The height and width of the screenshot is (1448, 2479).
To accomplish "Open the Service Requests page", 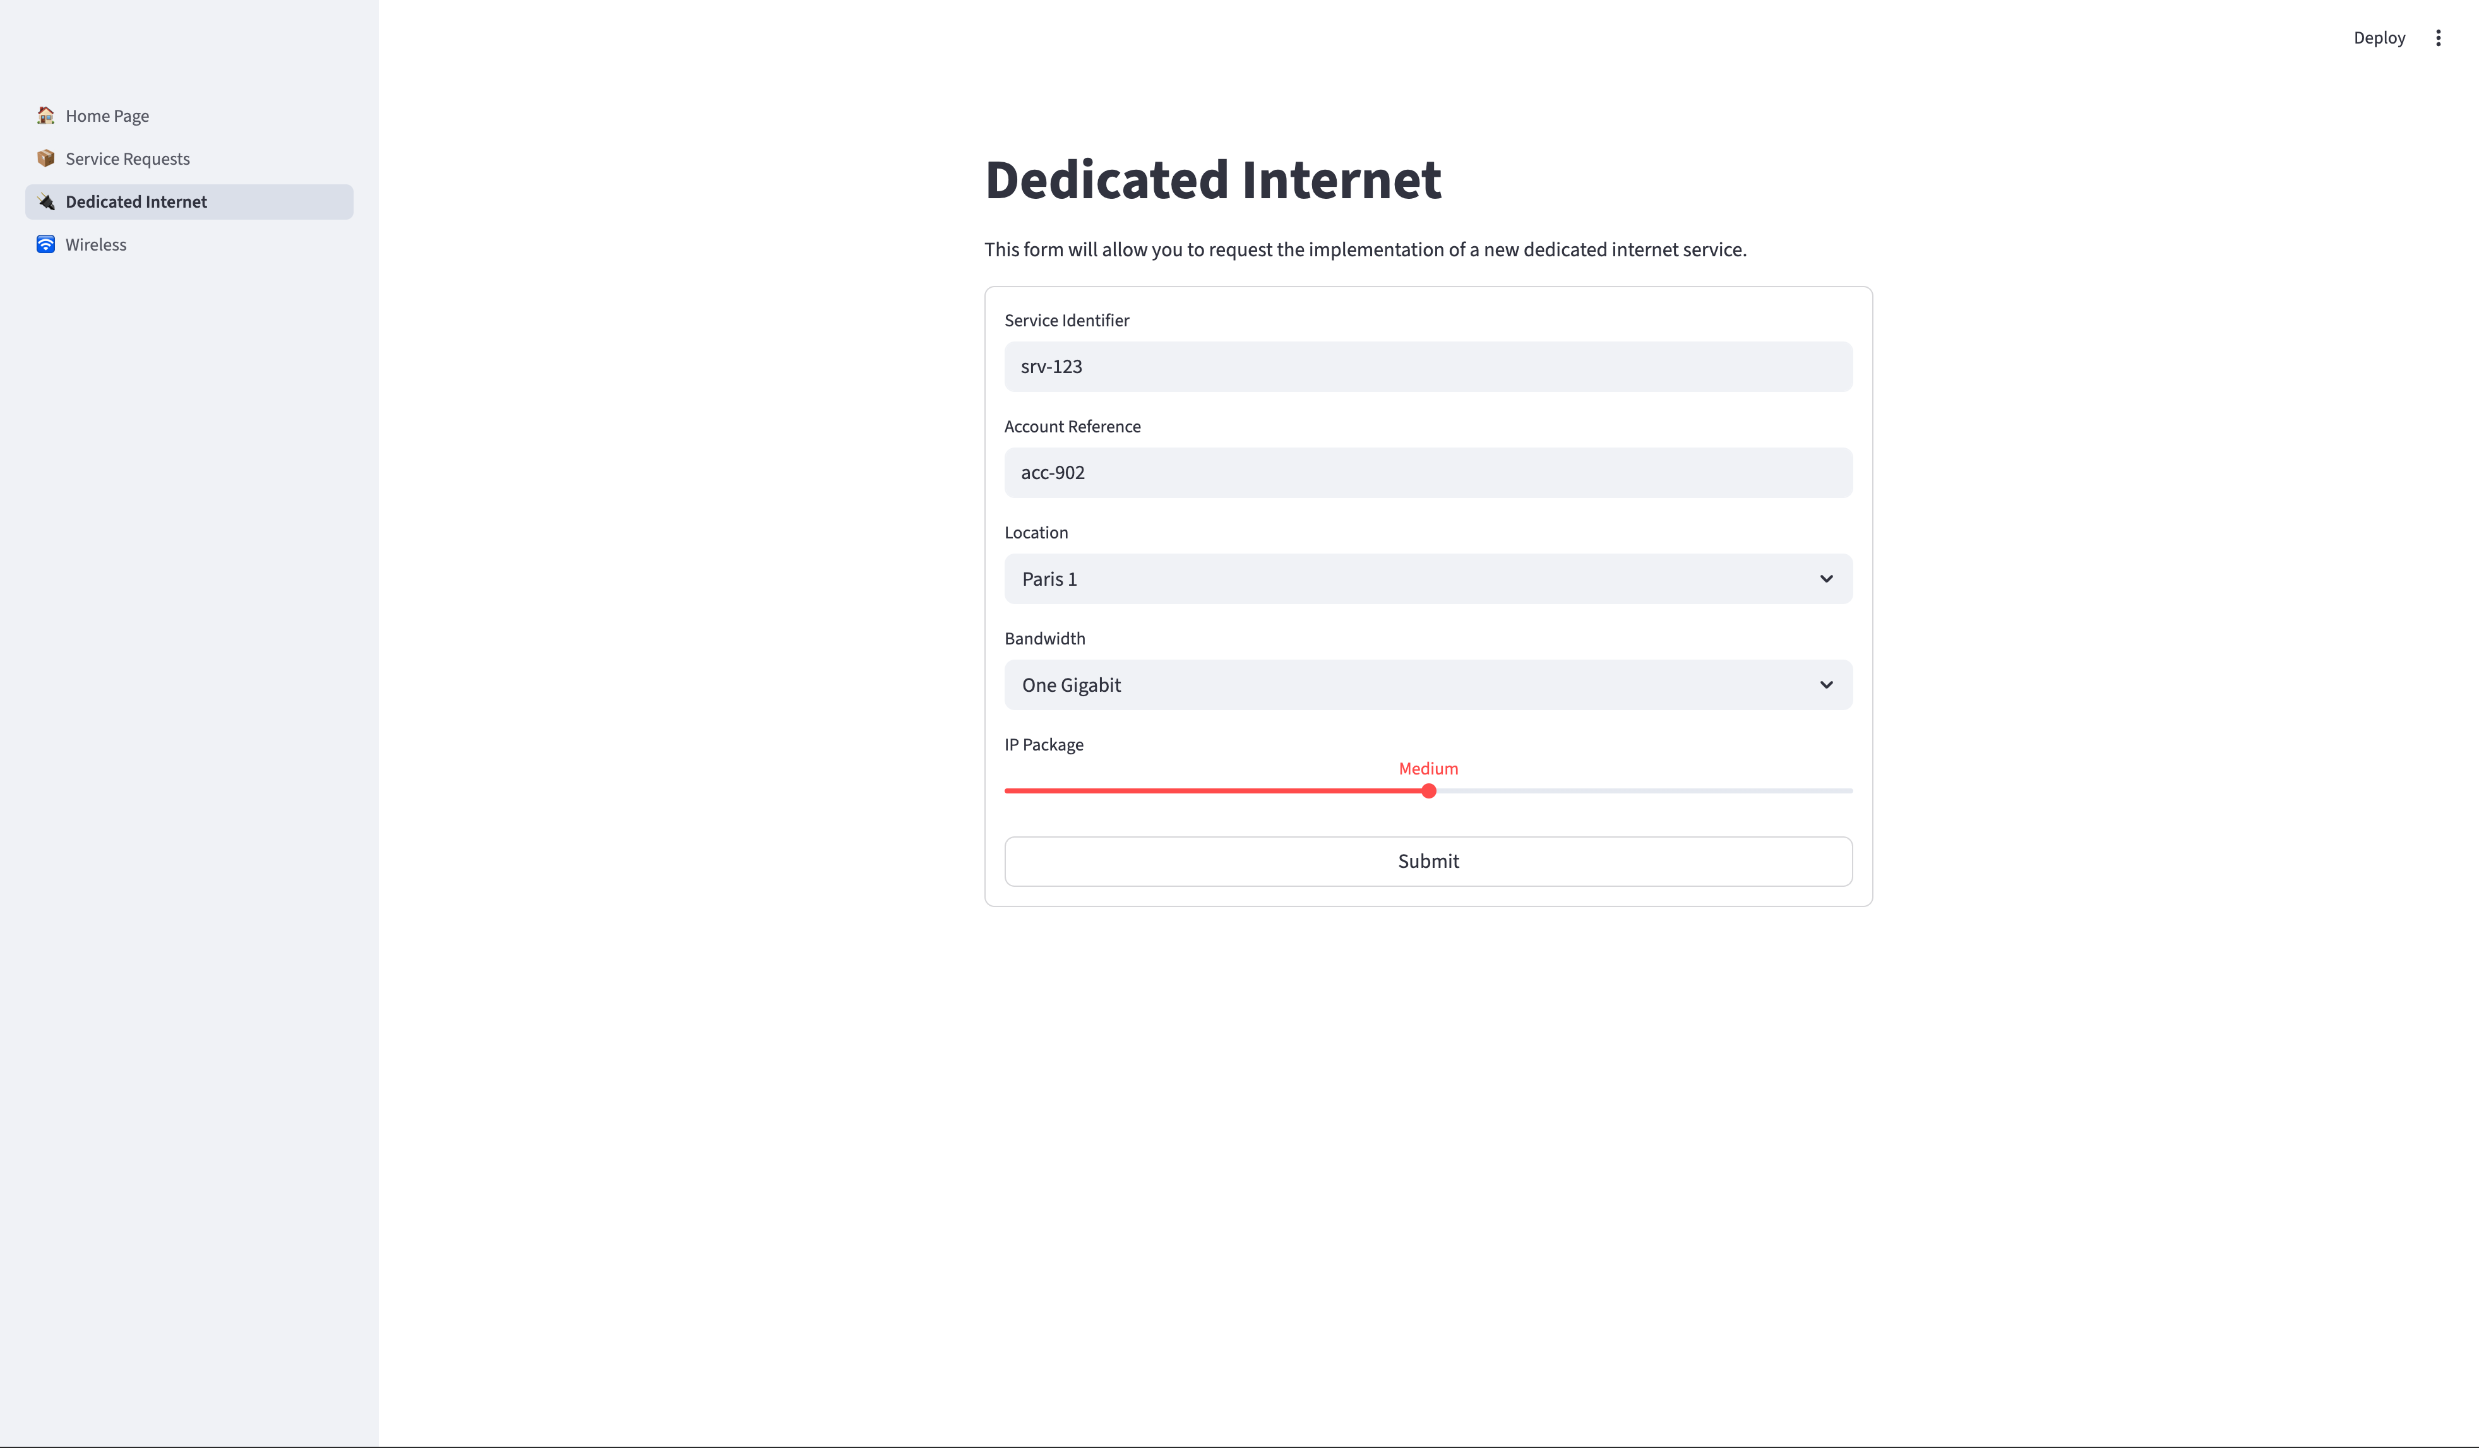I will (x=127, y=158).
